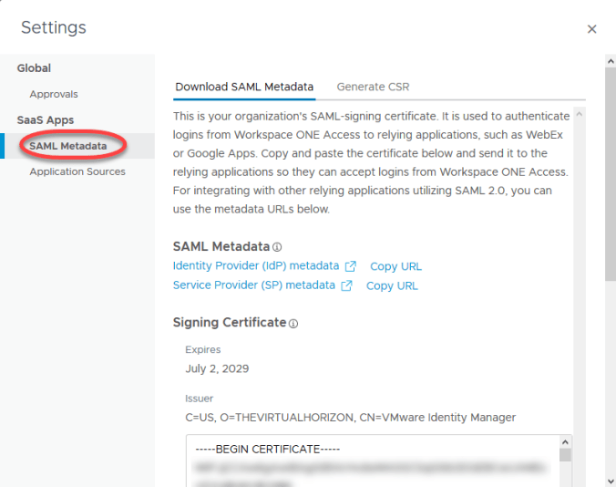Viewport: 616px width, 487px height.
Task: Copy URL for Service Provider metadata
Action: (392, 285)
